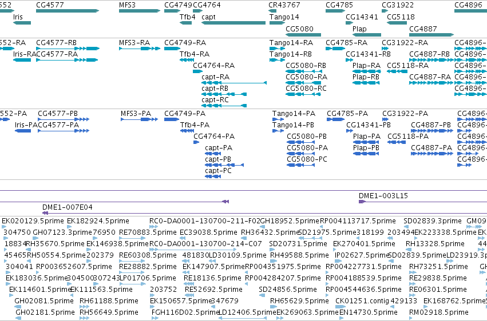This screenshot has height=321, width=487.
Task: Click the capt gene feature bar
Action: 233,23
